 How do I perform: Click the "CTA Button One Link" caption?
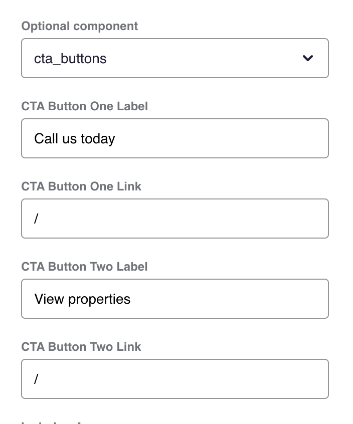pyautogui.click(x=81, y=186)
